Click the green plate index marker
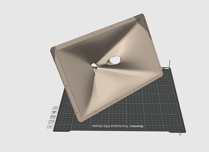The height and width of the screenshot is (152, 209). [x=180, y=135]
